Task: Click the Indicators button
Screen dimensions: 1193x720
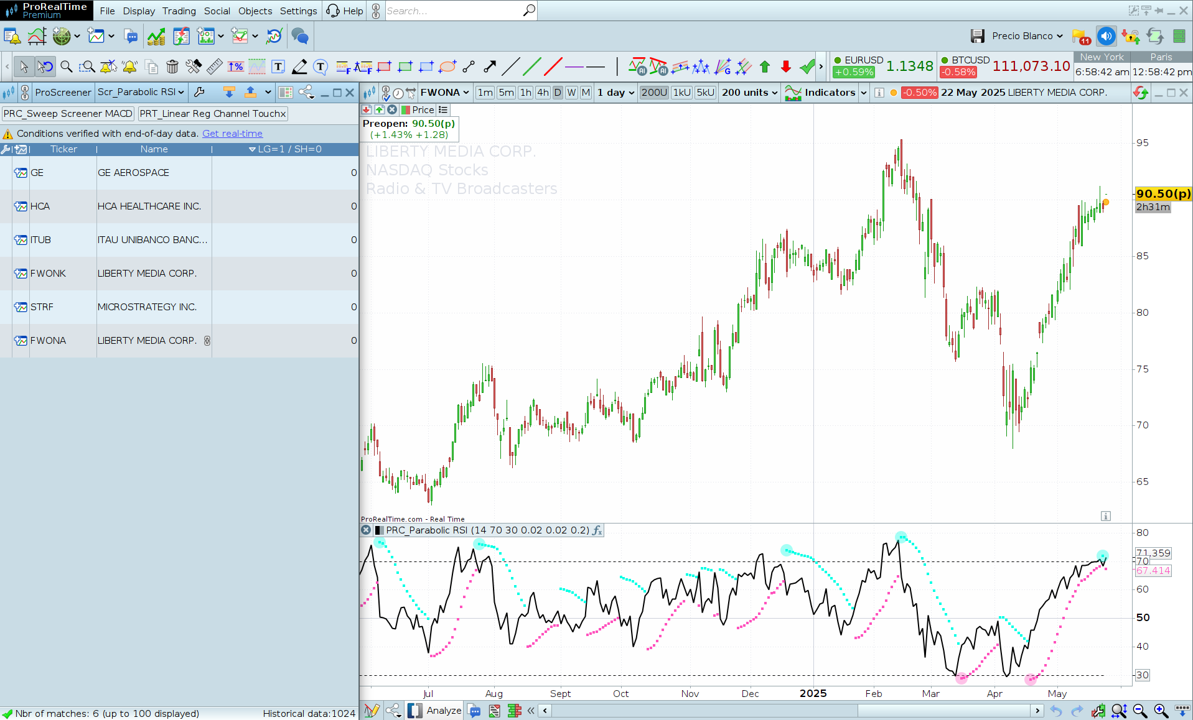Action: [821, 92]
